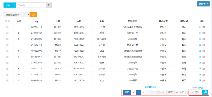The width and height of the screenshot is (212, 97).
Task: Delete customer row 10 (qq 899646482)
Action: (x=204, y=81)
